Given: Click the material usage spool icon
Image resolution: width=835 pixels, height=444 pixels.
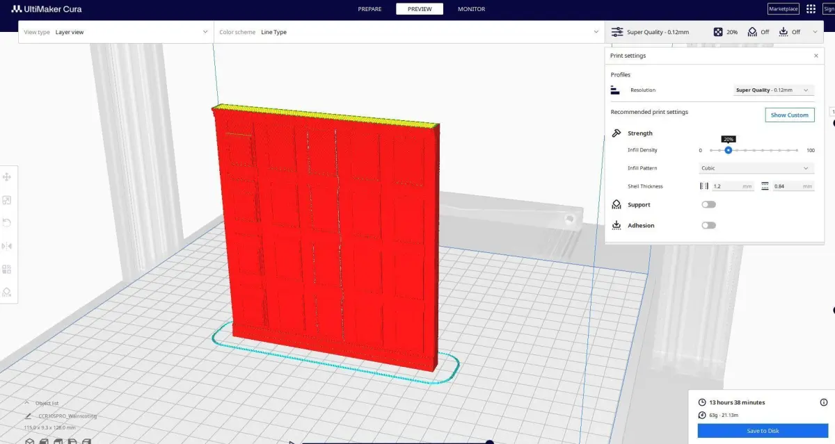Looking at the screenshot, I should pos(703,416).
